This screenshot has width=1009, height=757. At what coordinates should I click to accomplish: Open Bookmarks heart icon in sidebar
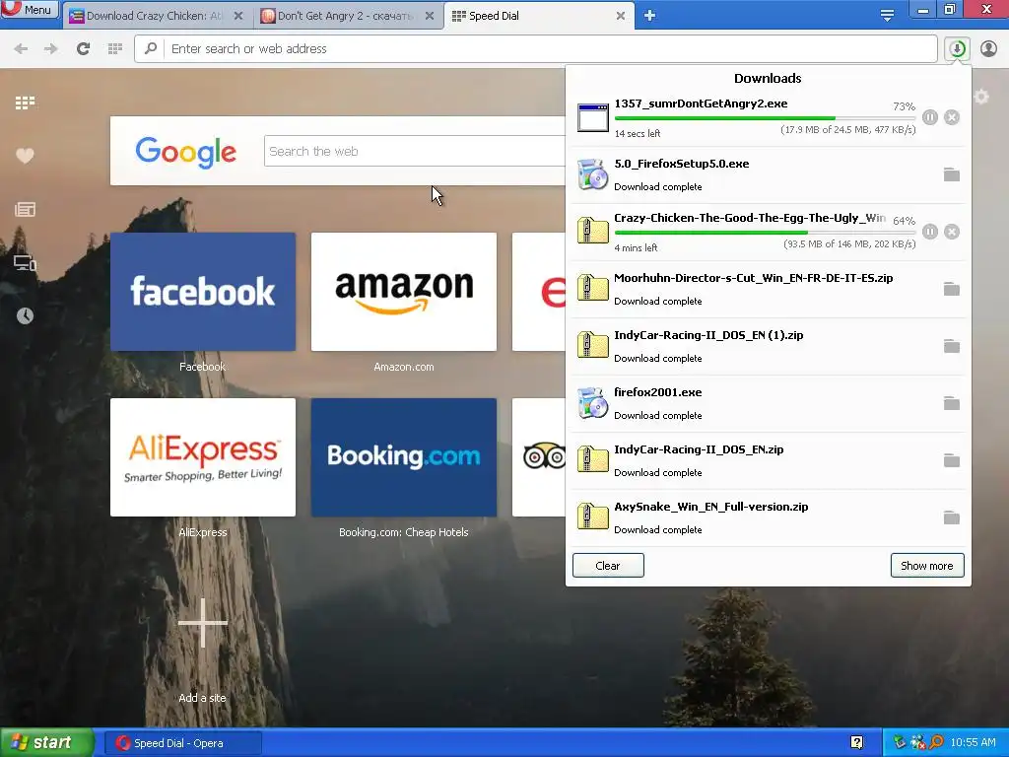[x=25, y=156]
